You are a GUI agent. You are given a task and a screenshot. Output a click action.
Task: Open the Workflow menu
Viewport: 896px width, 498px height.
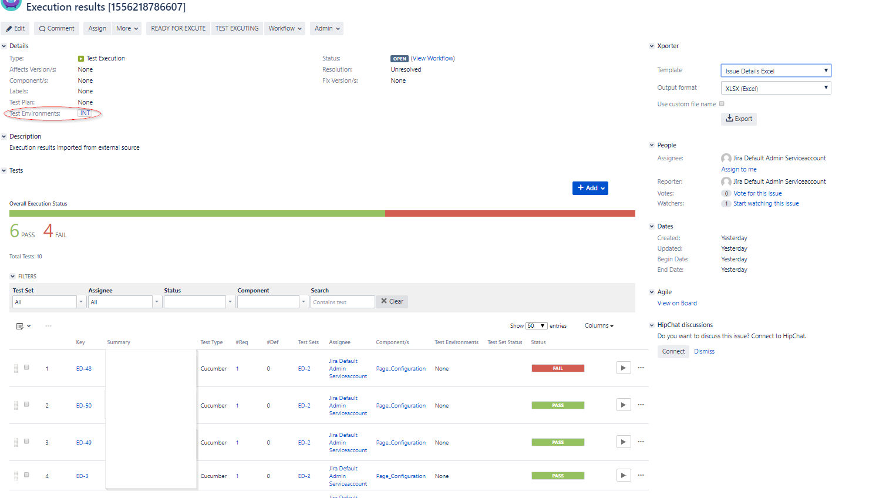click(x=284, y=28)
